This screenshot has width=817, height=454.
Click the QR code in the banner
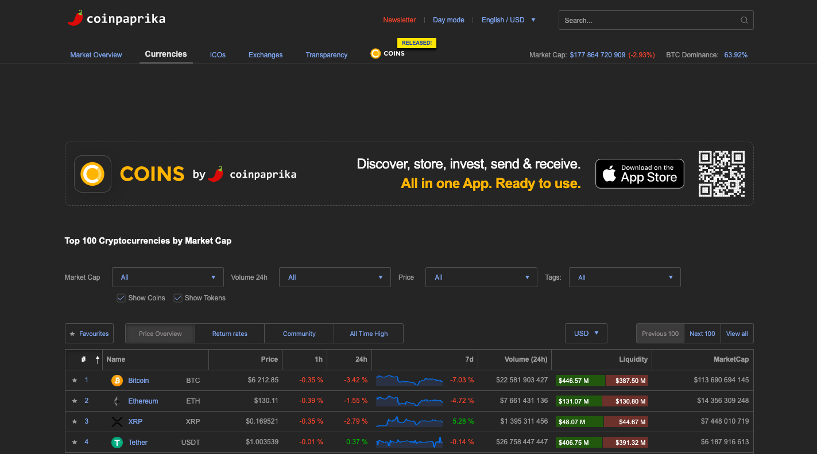tap(722, 174)
